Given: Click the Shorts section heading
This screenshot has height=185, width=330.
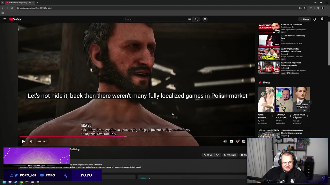Looking at the screenshot, I should point(266,82).
